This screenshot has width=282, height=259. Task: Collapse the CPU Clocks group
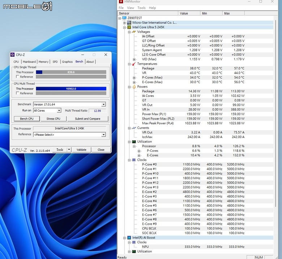click(x=129, y=160)
